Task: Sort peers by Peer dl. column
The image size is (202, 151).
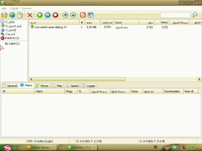Action: pyautogui.click(x=191, y=91)
